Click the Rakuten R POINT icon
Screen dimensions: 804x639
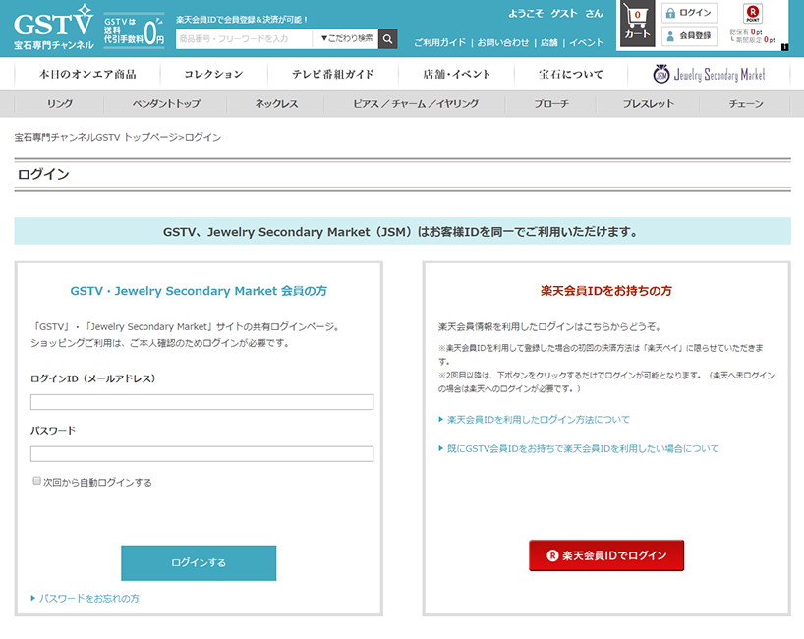(x=752, y=14)
